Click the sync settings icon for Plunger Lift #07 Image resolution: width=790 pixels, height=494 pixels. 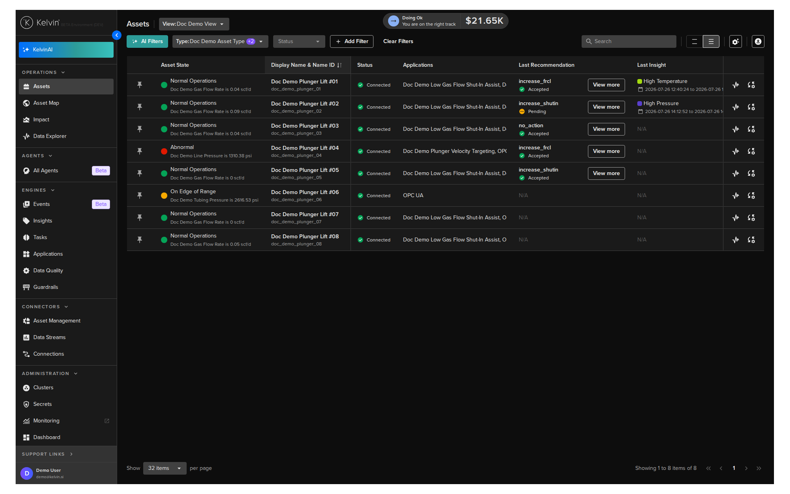point(751,218)
